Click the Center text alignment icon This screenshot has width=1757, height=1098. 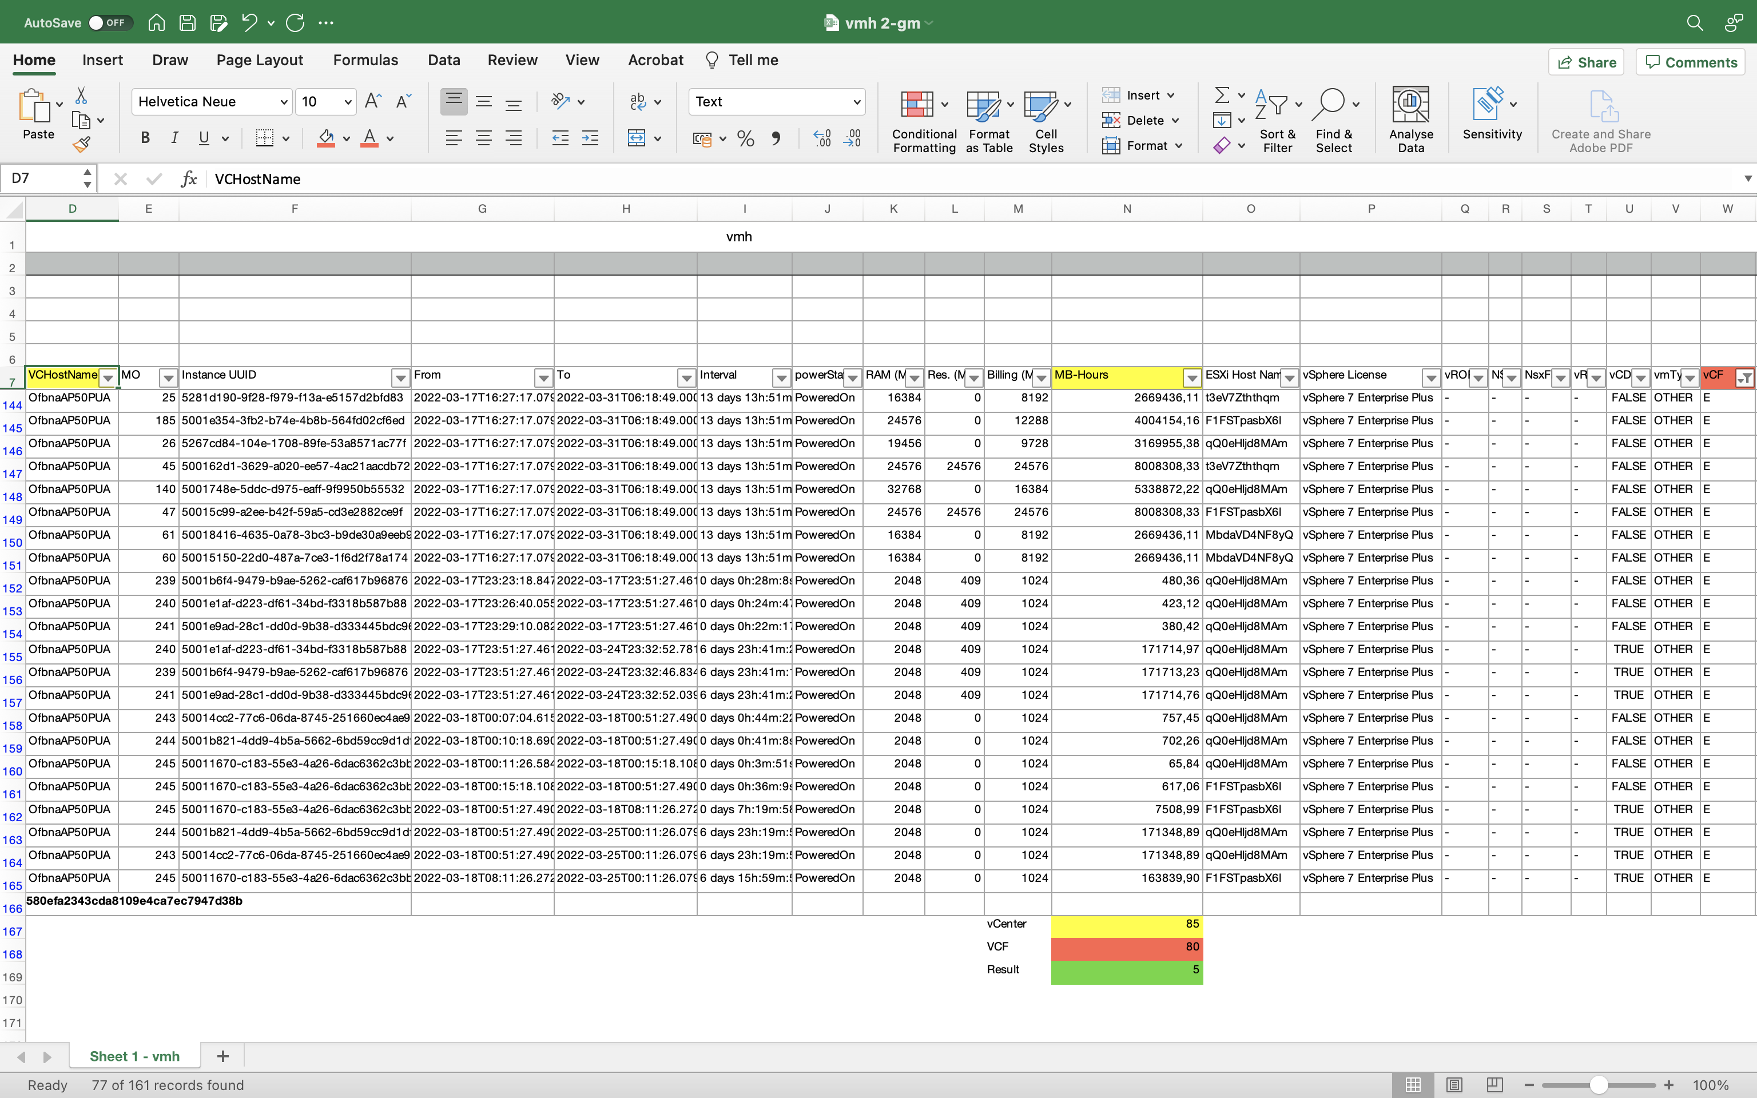(x=483, y=138)
